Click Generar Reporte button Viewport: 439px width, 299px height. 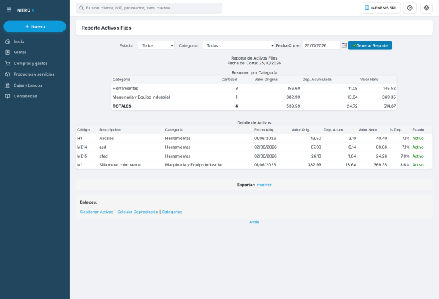tap(370, 45)
